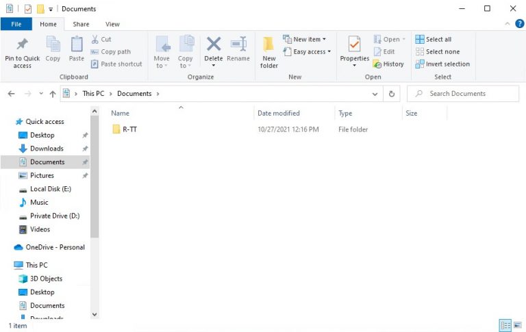Expand the address bar history dropdown
The width and height of the screenshot is (526, 332).
click(375, 94)
